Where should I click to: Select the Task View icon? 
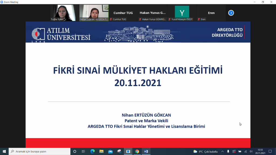84,151
